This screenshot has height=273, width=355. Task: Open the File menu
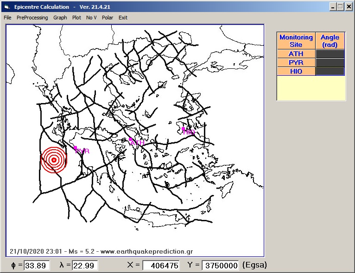[x=7, y=18]
